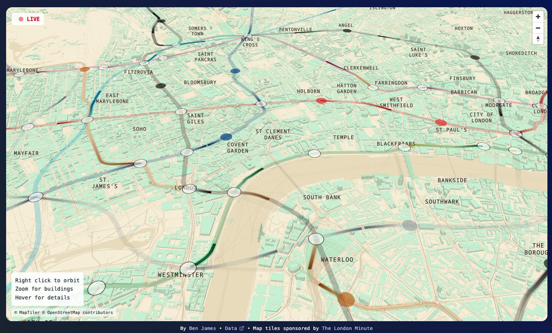Click the HOXTON map label
This screenshot has width=552, height=333.
pyautogui.click(x=463, y=29)
